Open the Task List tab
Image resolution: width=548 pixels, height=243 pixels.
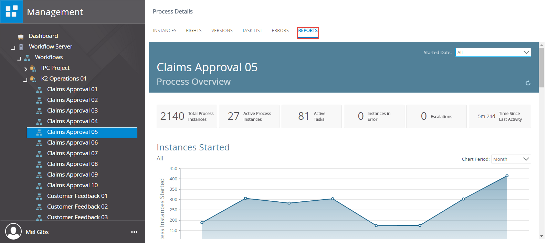click(x=252, y=31)
